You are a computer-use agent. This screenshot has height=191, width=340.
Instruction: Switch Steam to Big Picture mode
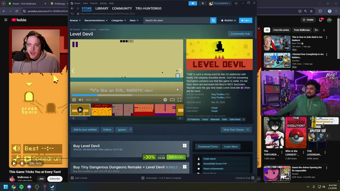coord(236,3)
